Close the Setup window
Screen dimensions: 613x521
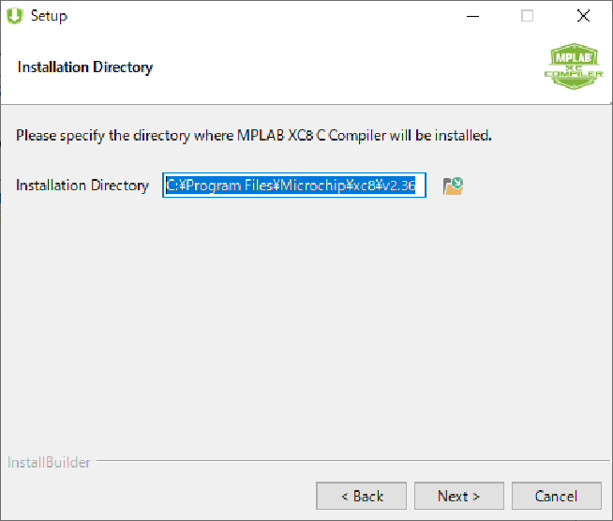(x=583, y=16)
